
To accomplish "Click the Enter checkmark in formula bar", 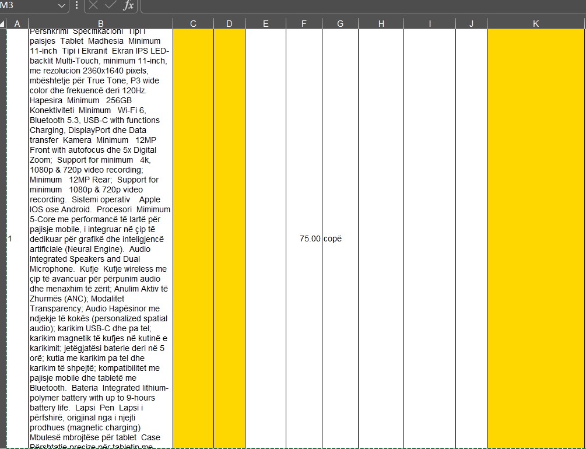I will click(111, 5).
